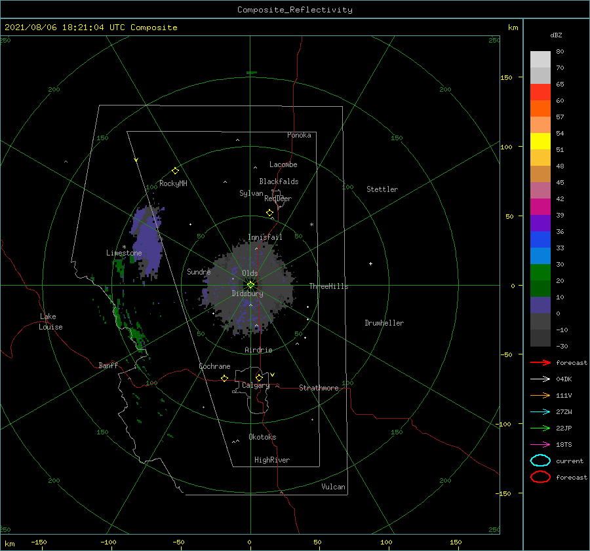Select the orange 111V arrow symbol
This screenshot has width=590, height=551.
coord(540,395)
